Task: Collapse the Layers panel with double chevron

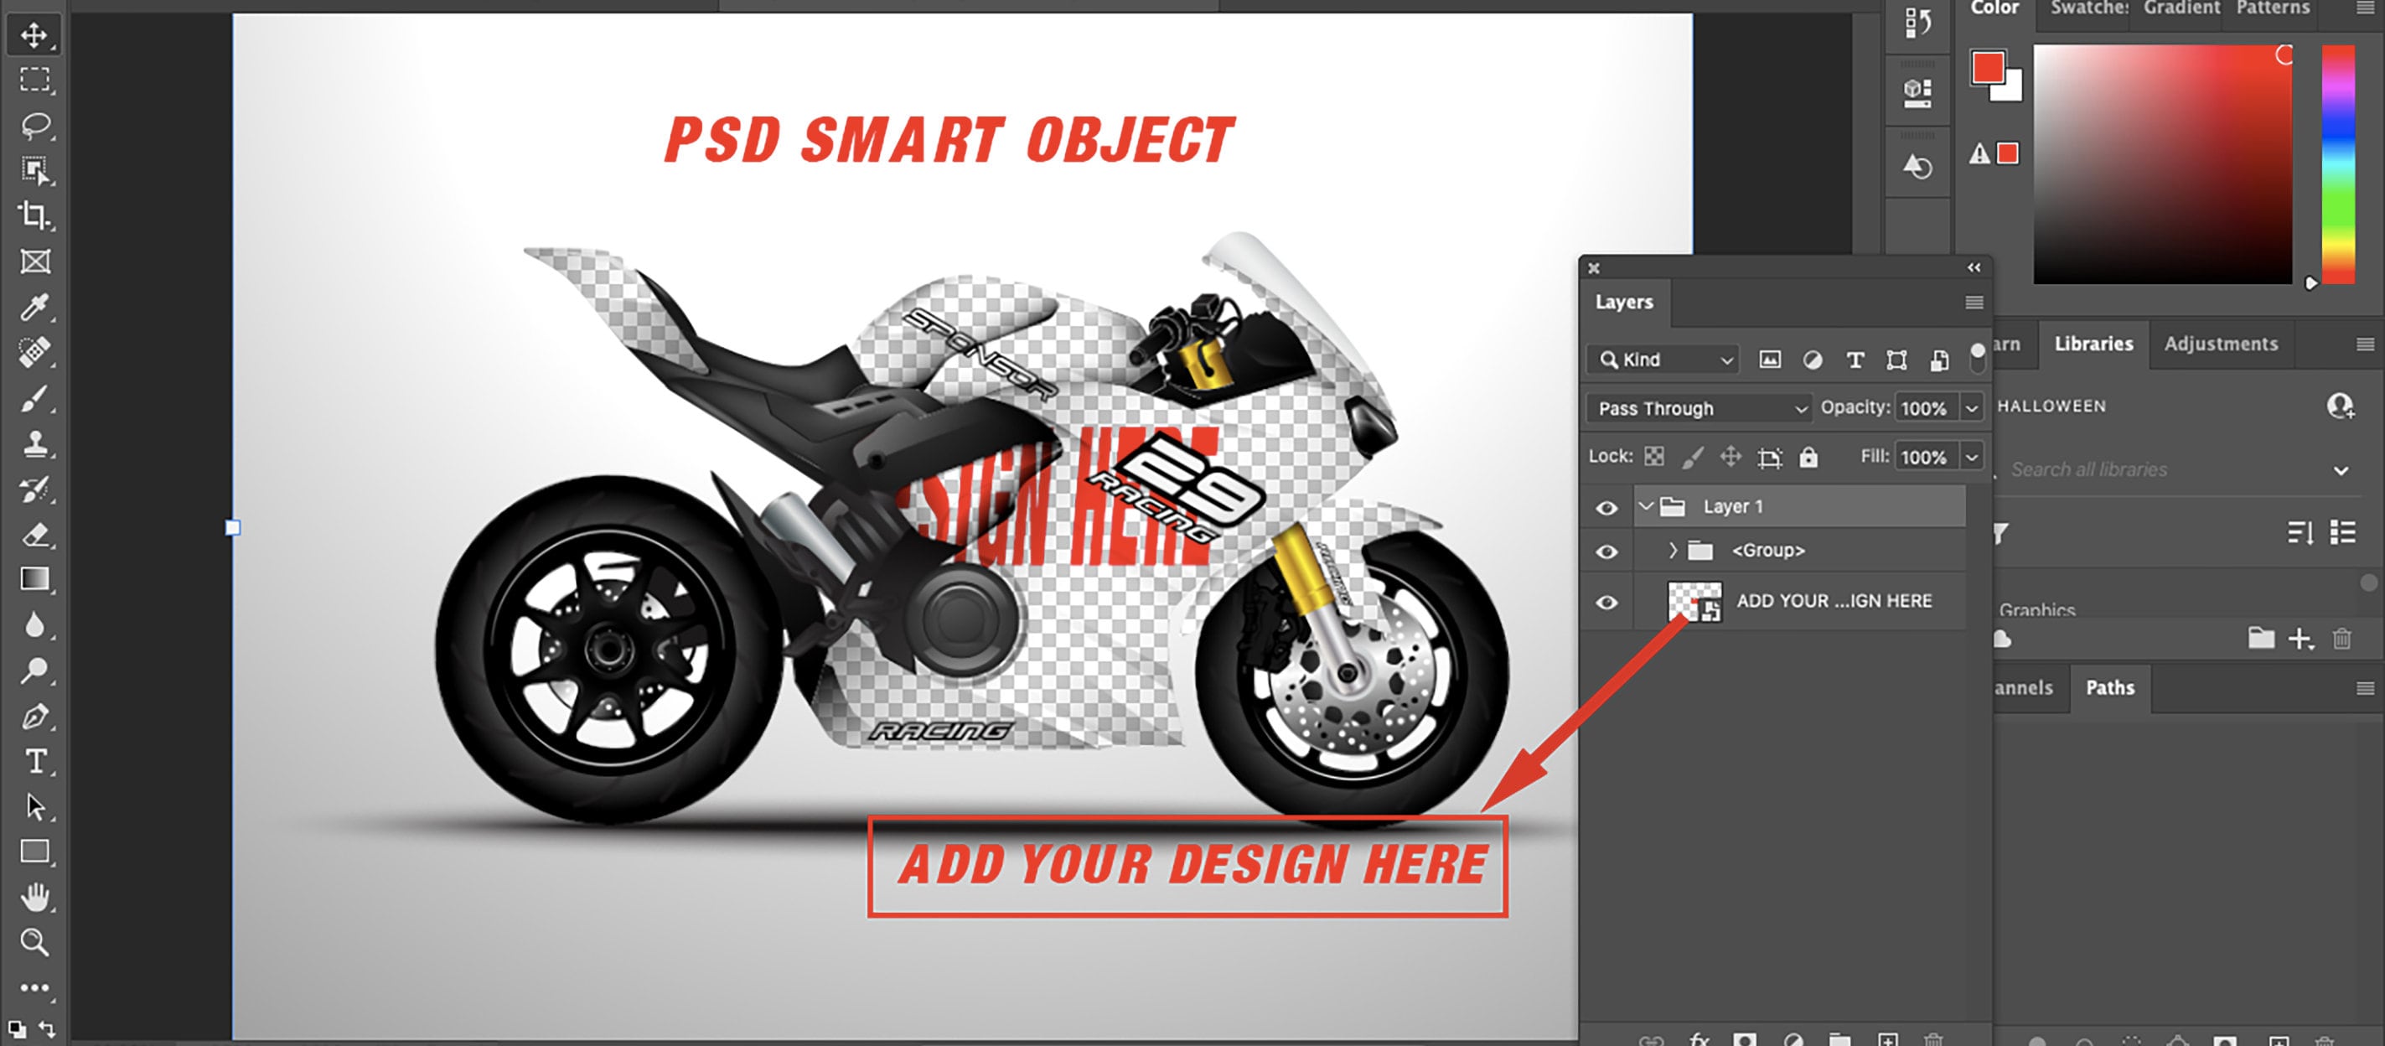Action: coord(1974,267)
